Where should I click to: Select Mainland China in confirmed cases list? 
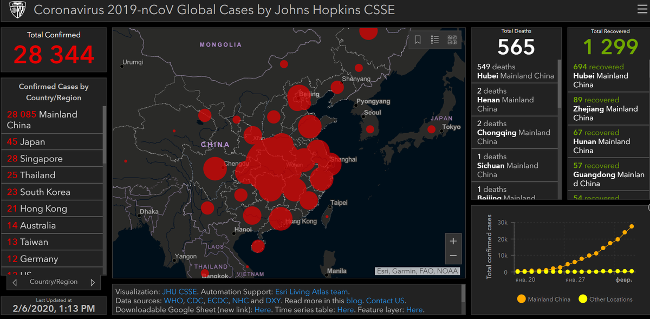52,120
